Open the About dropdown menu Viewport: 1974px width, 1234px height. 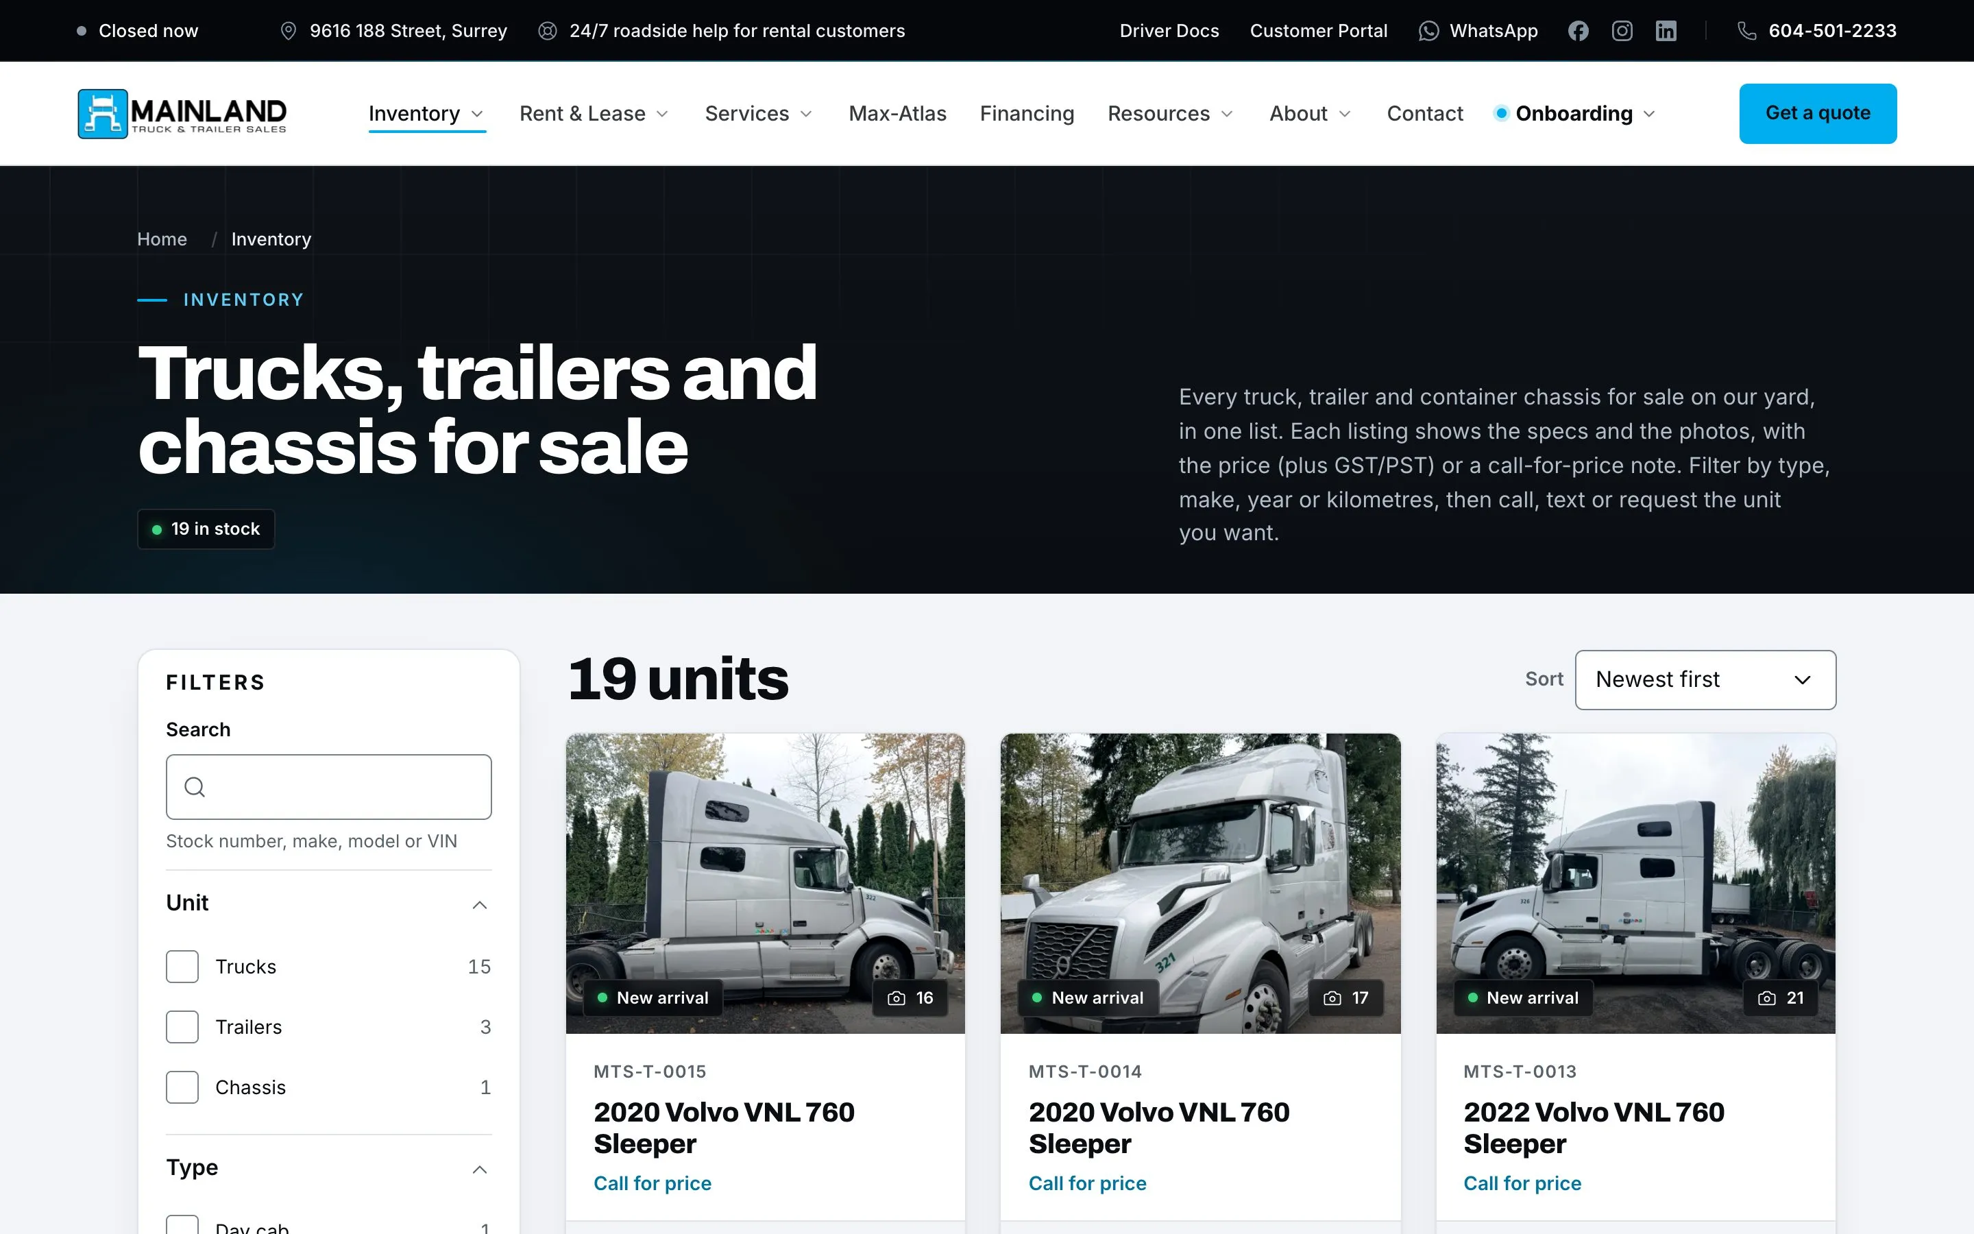(1310, 113)
